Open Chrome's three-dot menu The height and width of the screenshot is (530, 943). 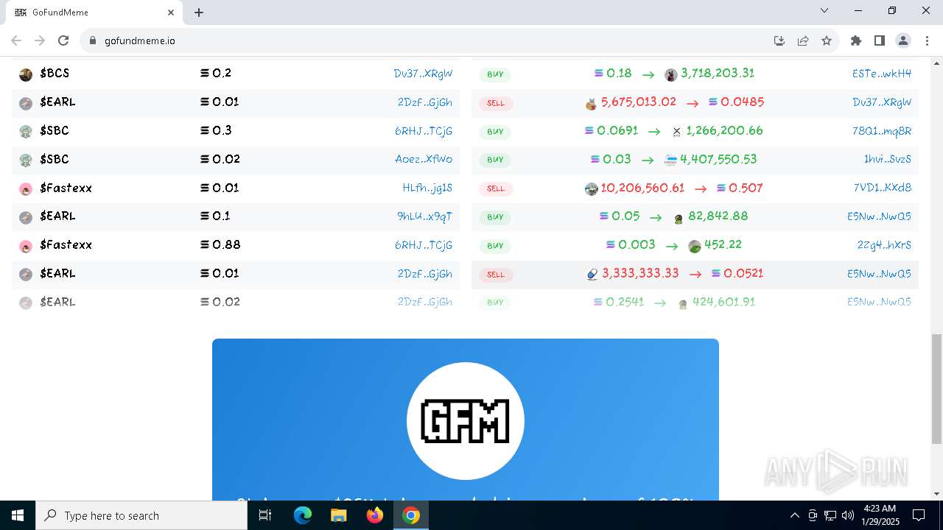click(926, 40)
